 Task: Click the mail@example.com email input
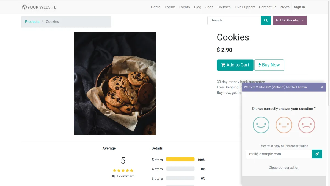[279, 154]
